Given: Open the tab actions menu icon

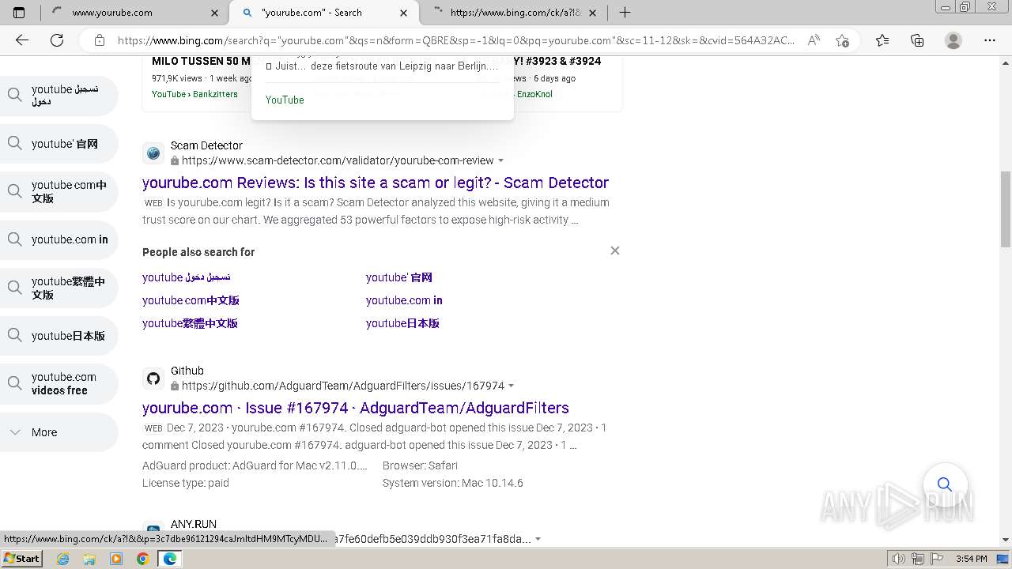Looking at the screenshot, I should [19, 13].
